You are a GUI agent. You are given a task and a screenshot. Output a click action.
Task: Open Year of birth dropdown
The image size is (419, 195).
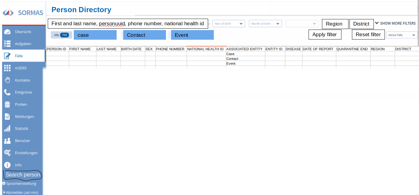229,23
